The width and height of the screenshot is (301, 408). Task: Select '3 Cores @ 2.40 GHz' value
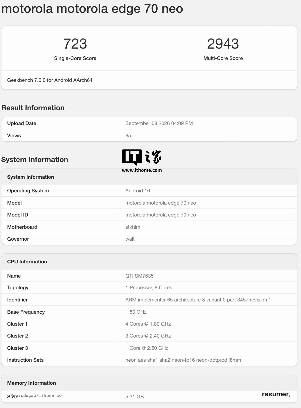pos(148,336)
